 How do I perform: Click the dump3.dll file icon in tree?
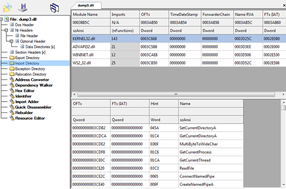pyautogui.click(x=7, y=19)
